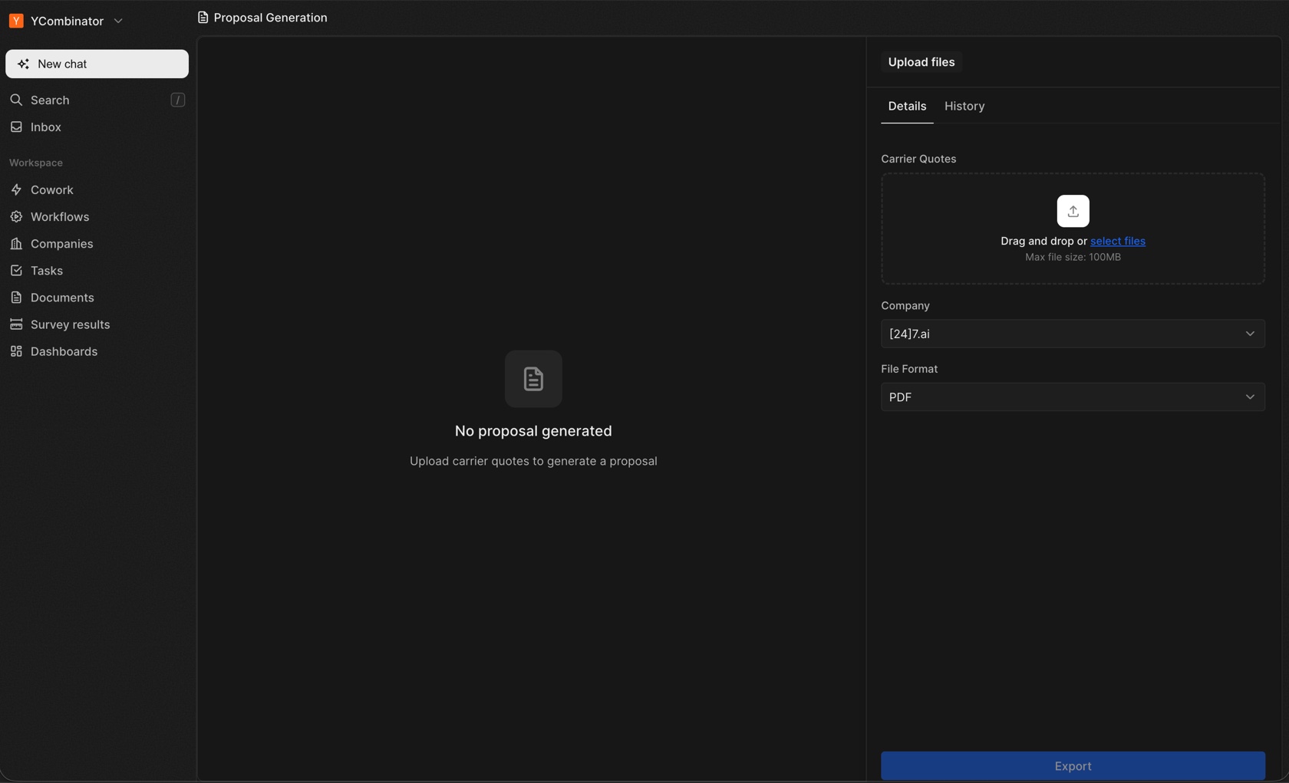
Task: Click the Carrier Quotes label
Action: tap(918, 159)
